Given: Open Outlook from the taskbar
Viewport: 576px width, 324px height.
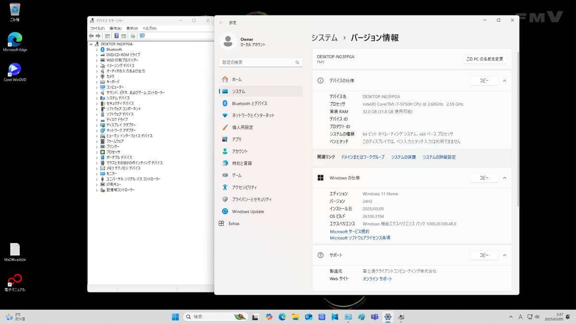Looking at the screenshot, I should click(x=309, y=317).
